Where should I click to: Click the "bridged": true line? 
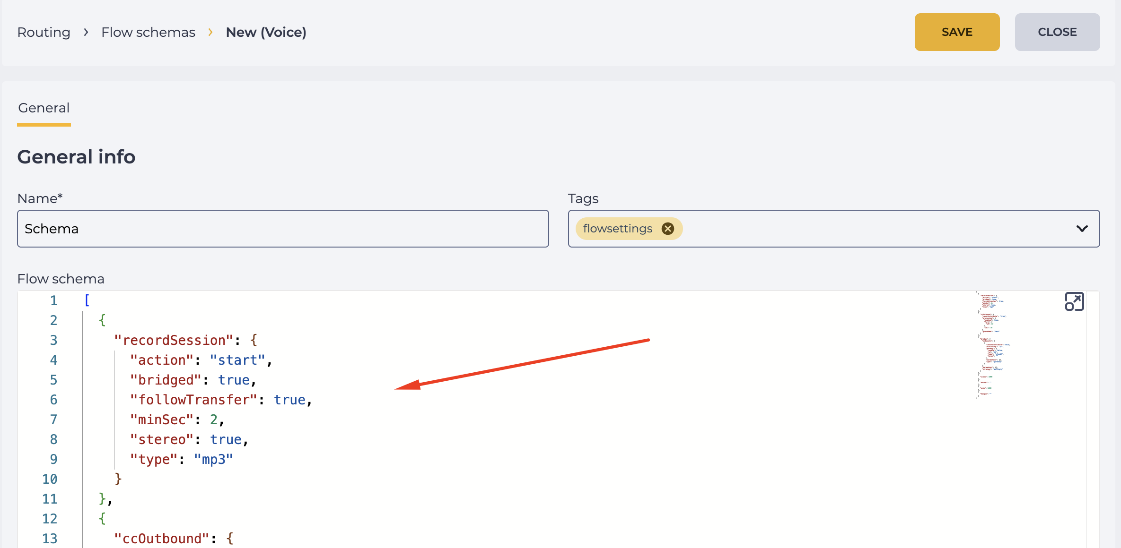[193, 380]
